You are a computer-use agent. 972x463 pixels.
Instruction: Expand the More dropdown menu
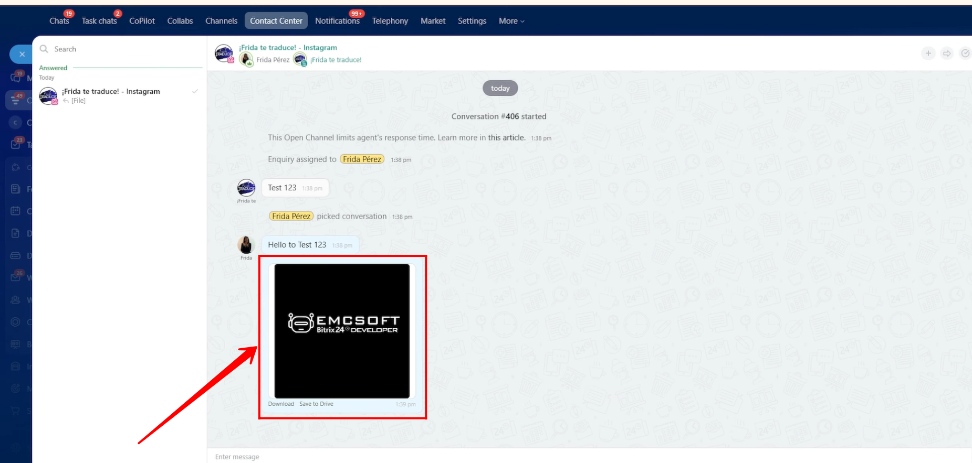(511, 21)
